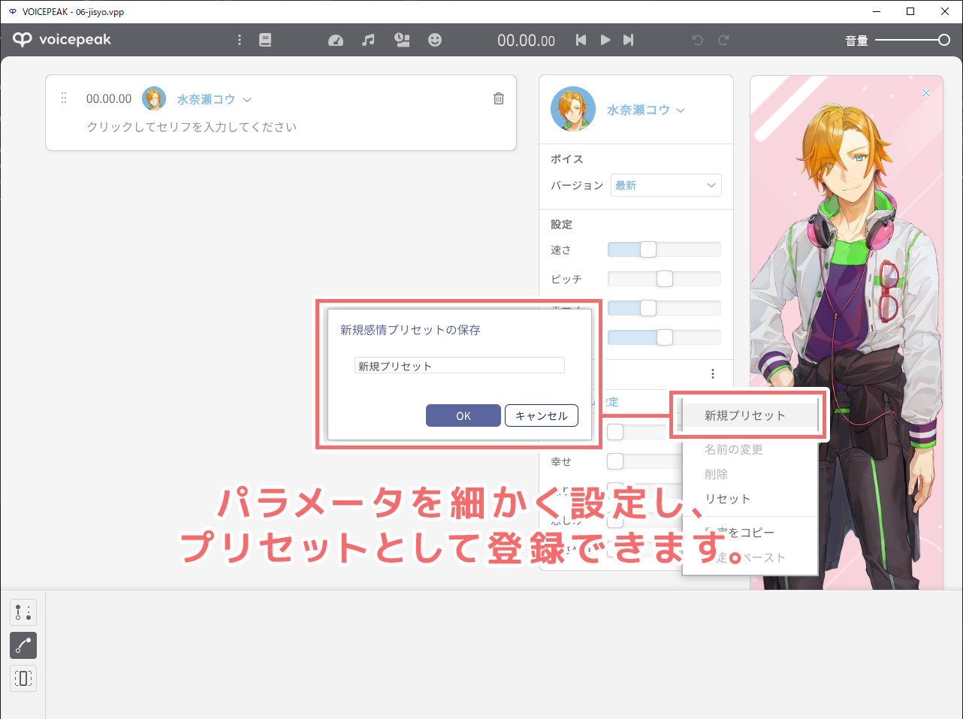This screenshot has width=963, height=719.
Task: Click the 新規感情プリセットの保存 dialog title
Action: click(410, 330)
